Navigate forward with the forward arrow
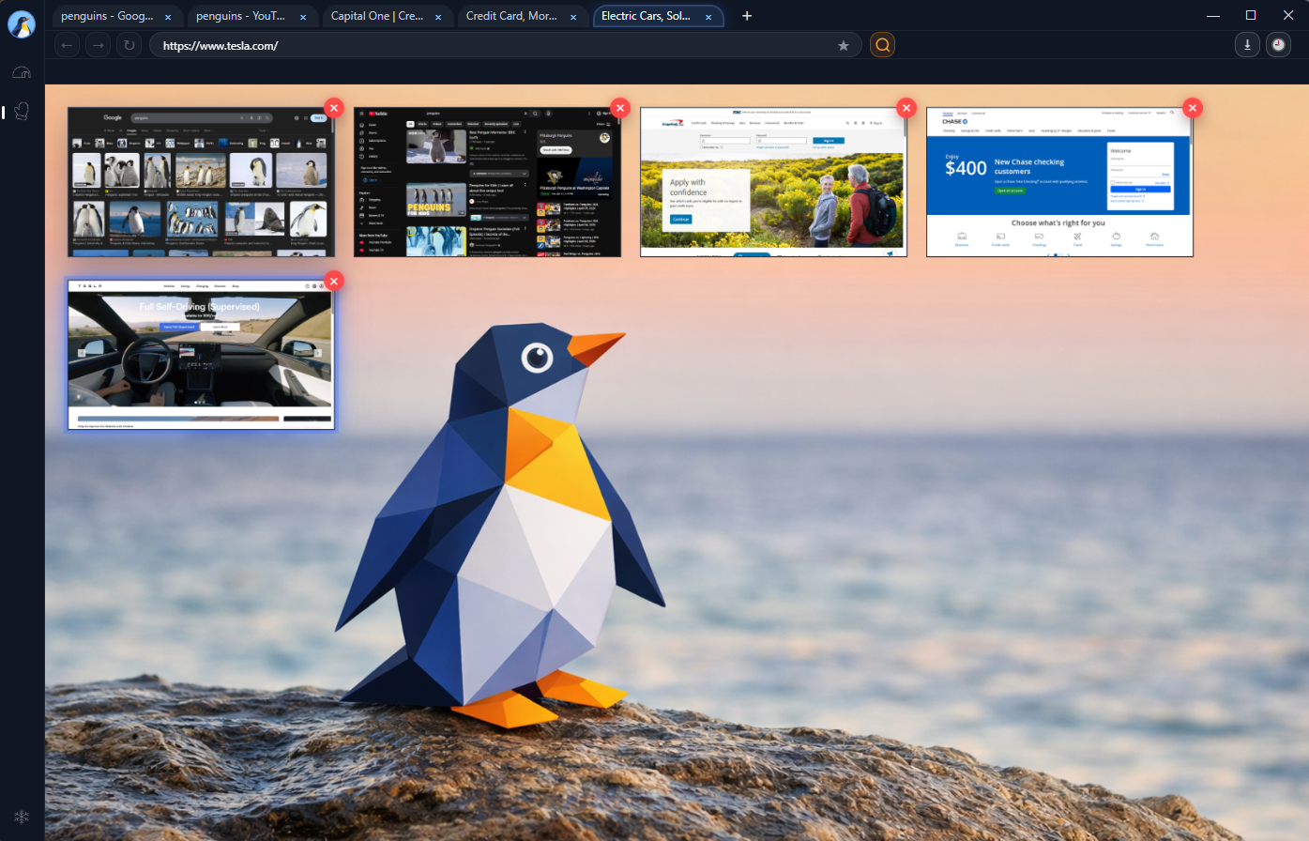This screenshot has width=1309, height=841. (98, 44)
